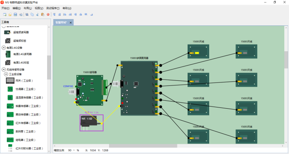
Task: Click the canvas horizontal scrollbar thumb
Action: click(143, 146)
